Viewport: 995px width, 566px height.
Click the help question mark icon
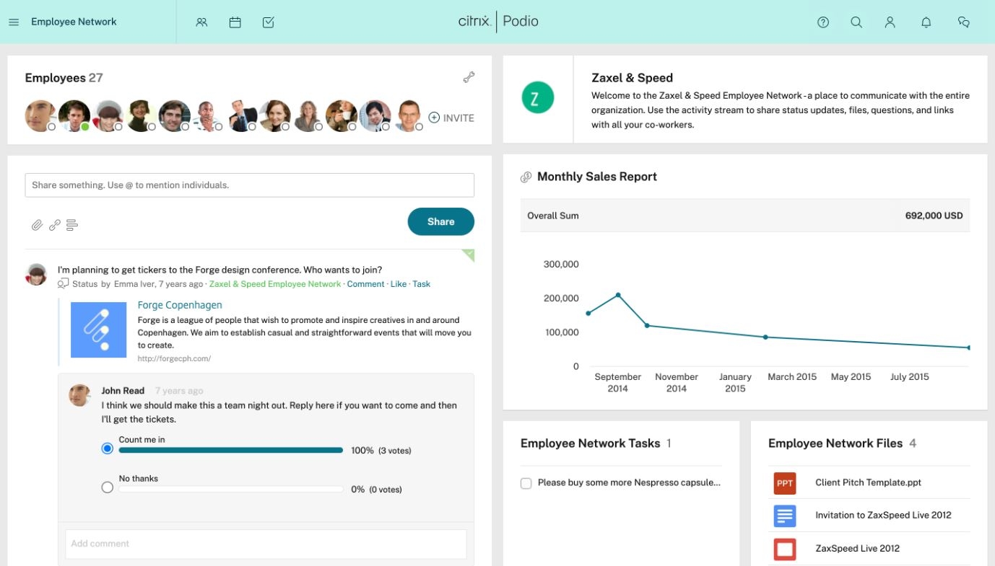[823, 22]
